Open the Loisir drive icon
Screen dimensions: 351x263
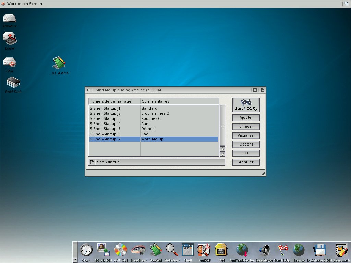tap(10, 38)
